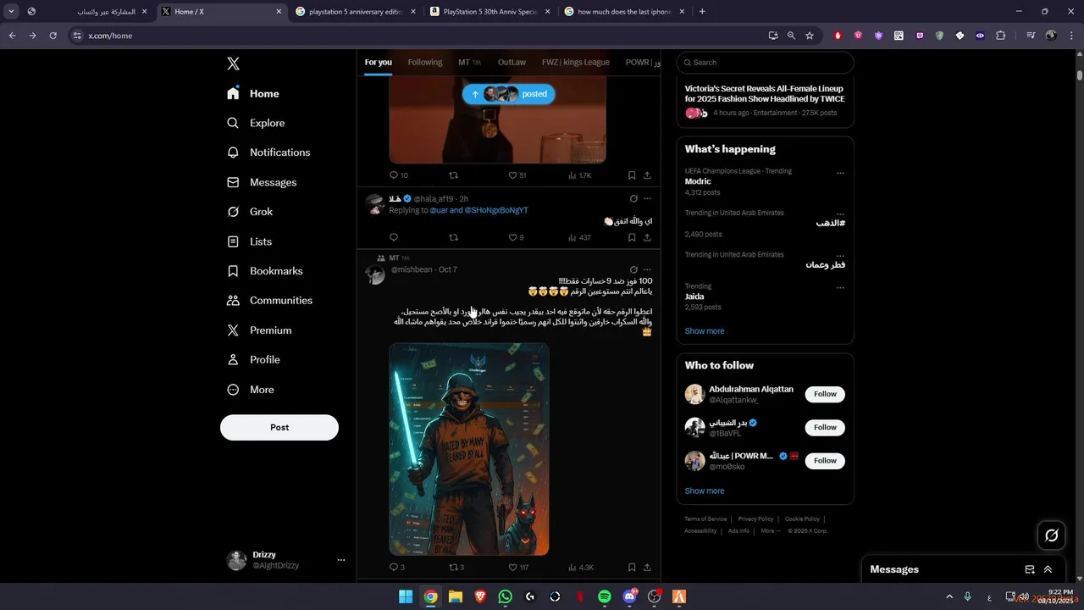Screen dimensions: 1084x610
Task: Expand the More menu in the sidebar
Action: 251,390
